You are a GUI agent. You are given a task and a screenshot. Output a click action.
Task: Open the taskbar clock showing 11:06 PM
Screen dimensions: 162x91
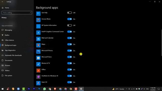(153, 89)
